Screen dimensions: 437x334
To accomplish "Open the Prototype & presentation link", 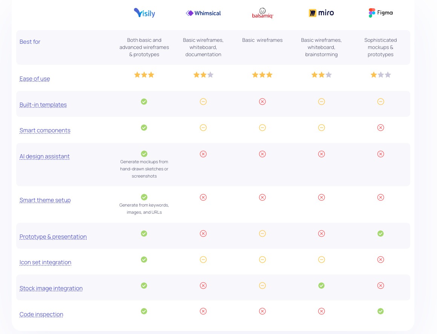I will [53, 237].
